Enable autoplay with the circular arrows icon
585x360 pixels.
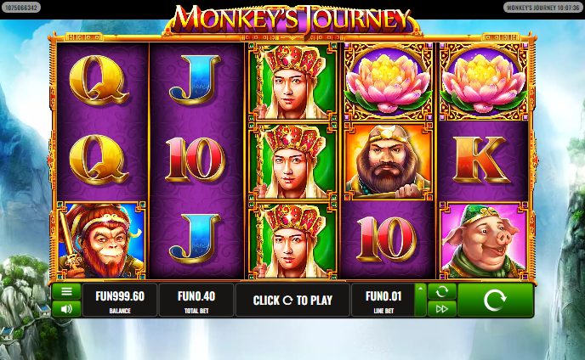442,292
